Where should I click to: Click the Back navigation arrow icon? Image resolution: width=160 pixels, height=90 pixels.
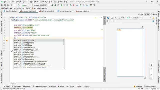(x=12, y=5)
